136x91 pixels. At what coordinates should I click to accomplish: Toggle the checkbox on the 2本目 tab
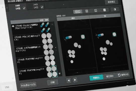[42, 7]
